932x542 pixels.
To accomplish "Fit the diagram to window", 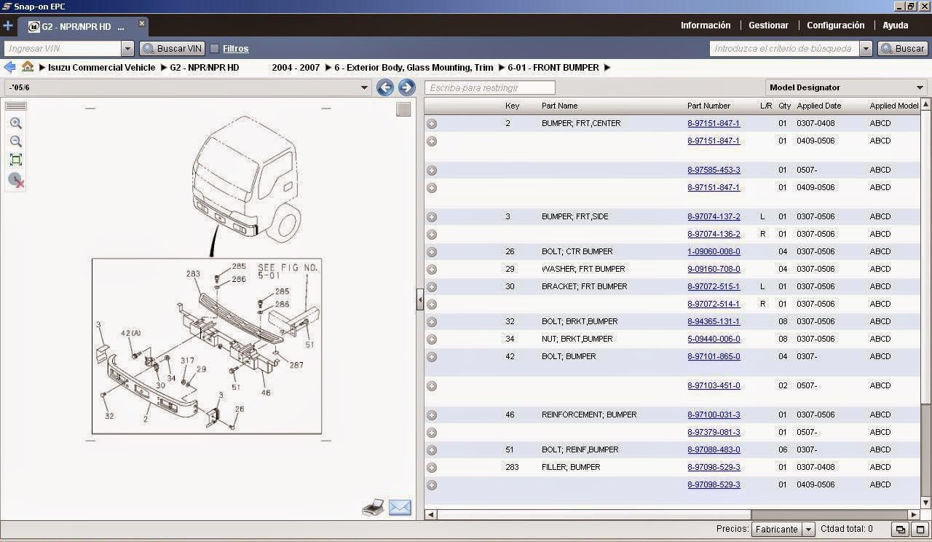I will point(16,160).
